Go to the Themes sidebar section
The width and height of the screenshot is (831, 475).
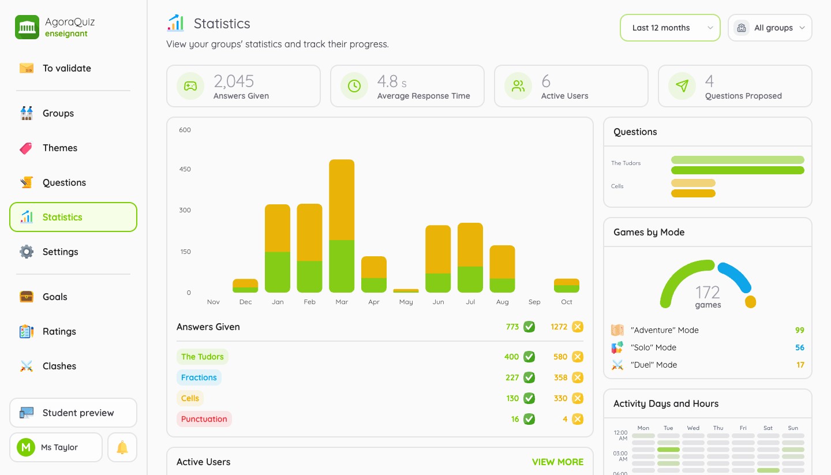click(x=73, y=148)
